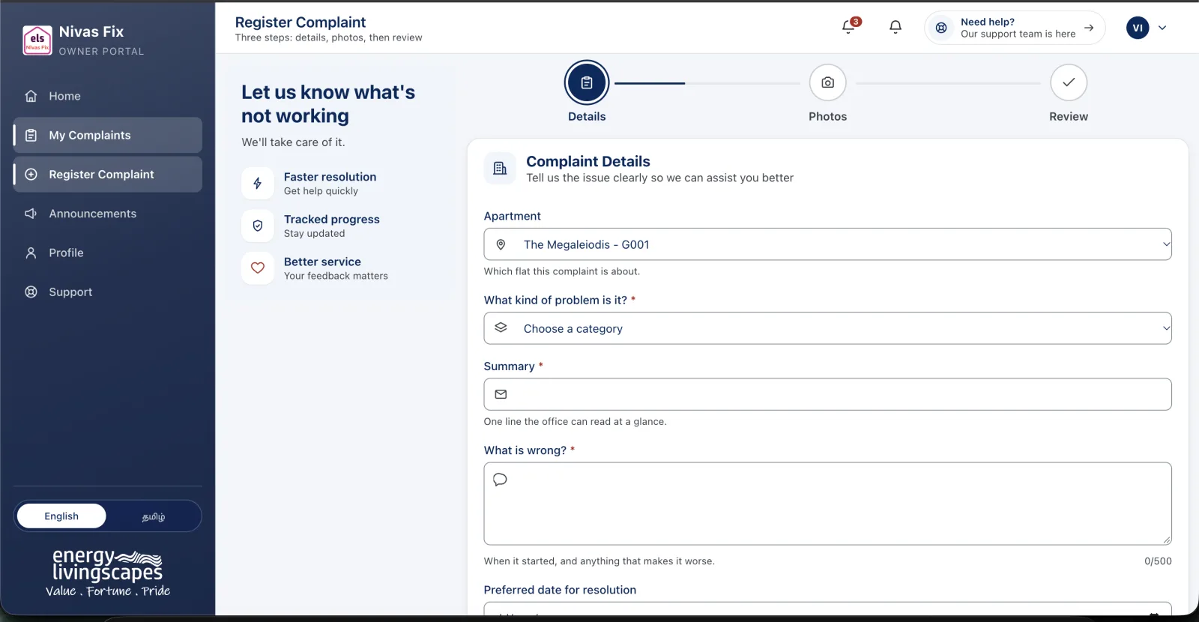
Task: Open the Apartment dropdown
Action: [827, 244]
